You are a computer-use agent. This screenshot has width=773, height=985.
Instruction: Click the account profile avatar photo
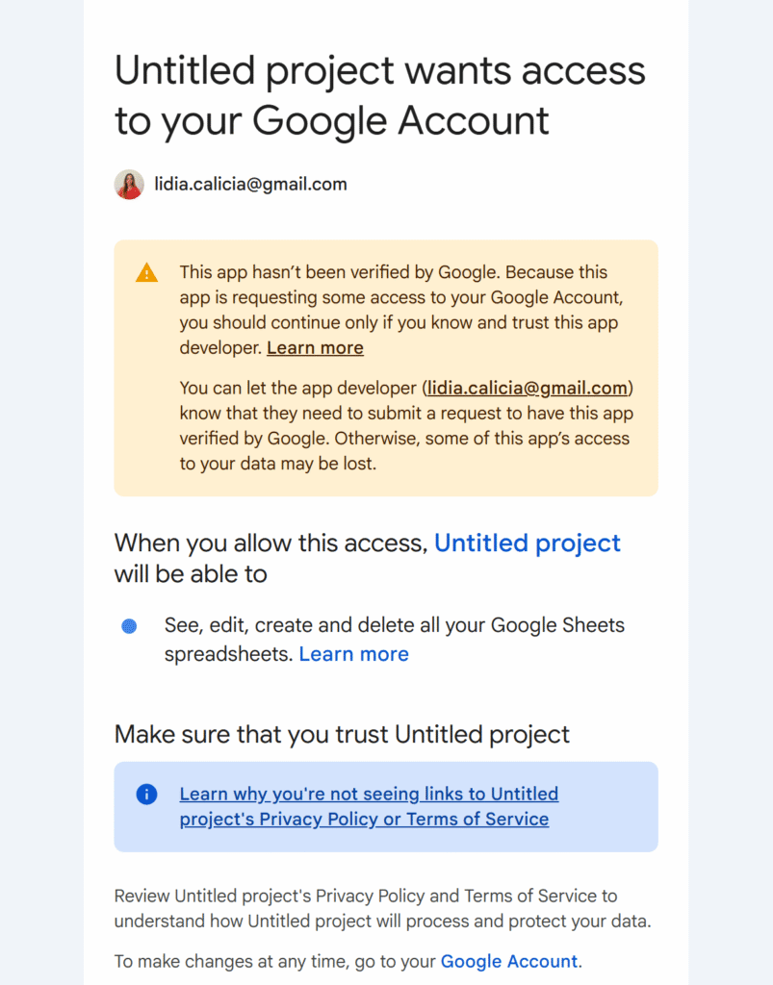129,185
